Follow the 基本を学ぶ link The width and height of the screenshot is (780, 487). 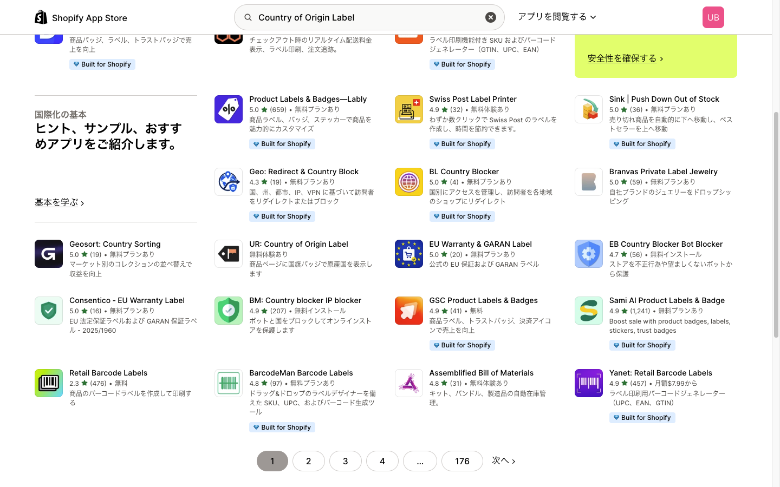(x=60, y=202)
